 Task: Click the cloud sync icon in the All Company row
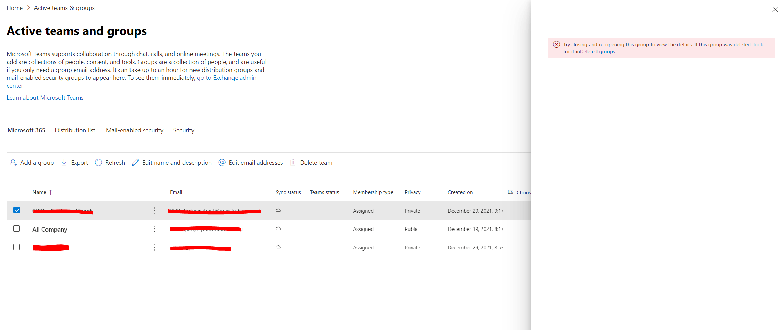coord(278,228)
